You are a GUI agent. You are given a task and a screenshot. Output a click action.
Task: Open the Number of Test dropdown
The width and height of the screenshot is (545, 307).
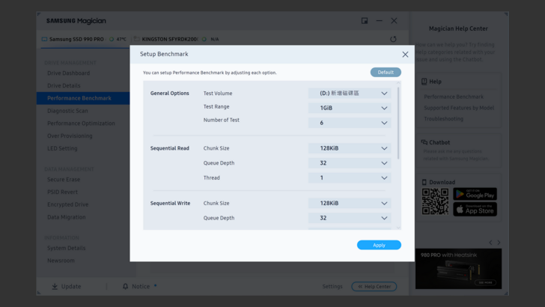click(x=350, y=123)
